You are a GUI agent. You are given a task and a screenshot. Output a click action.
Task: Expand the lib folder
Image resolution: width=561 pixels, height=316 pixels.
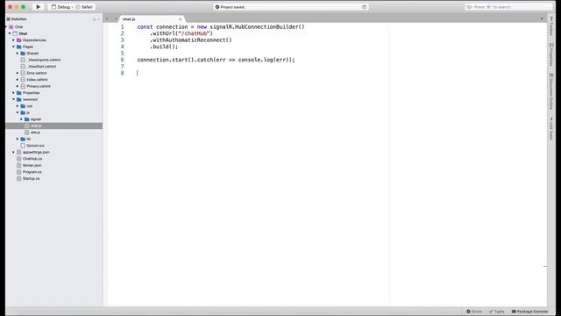pos(18,139)
